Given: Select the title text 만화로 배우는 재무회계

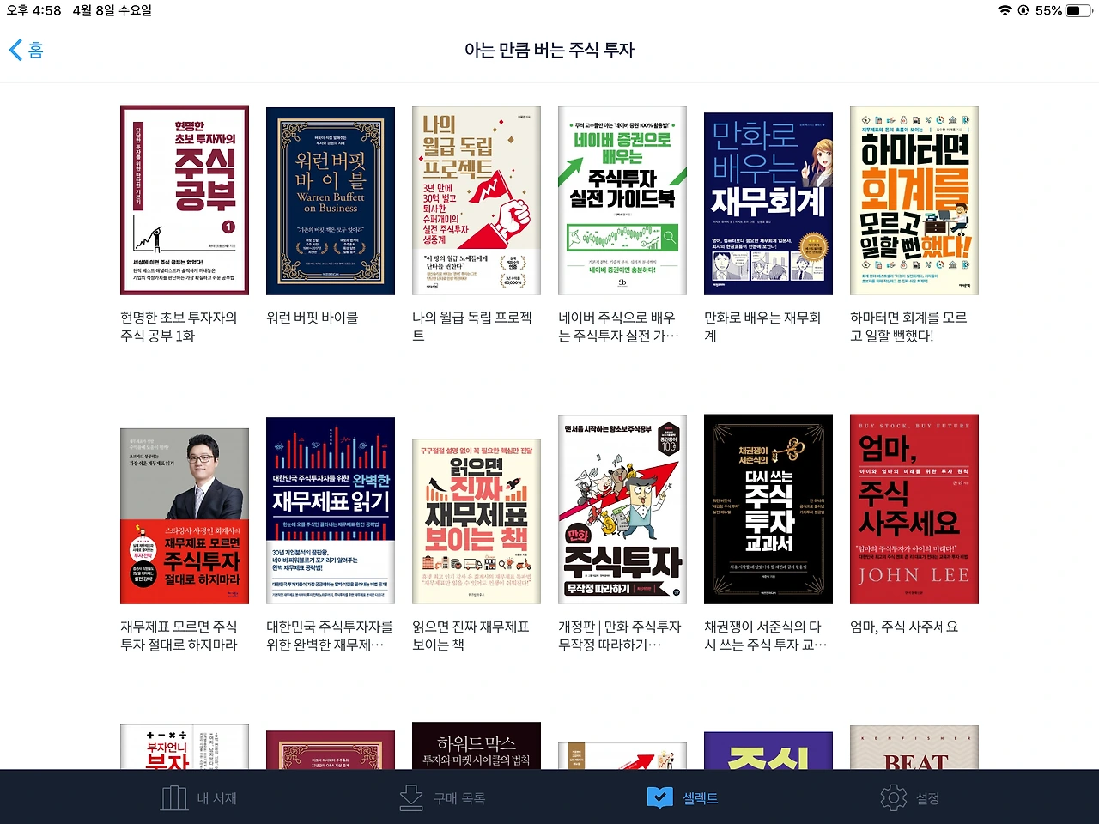Looking at the screenshot, I should 762,327.
